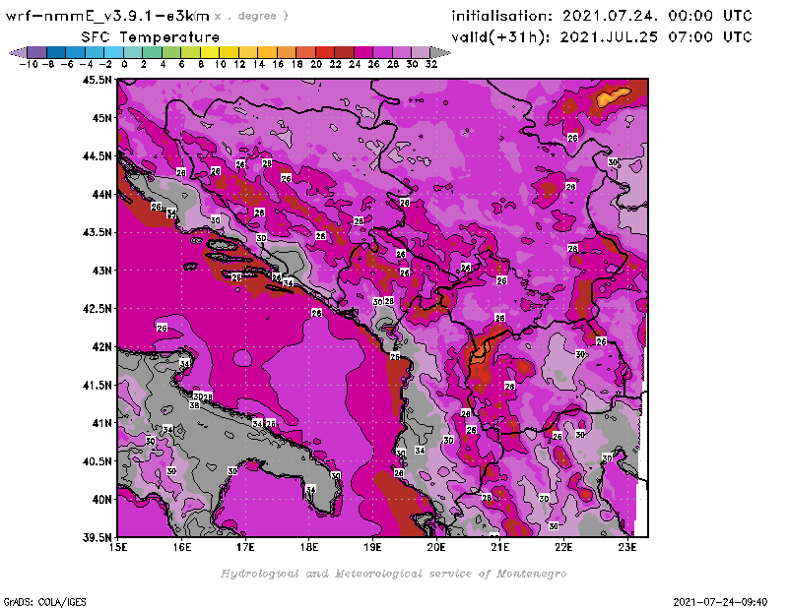
Task: Select the '16E' longitude axis label
Action: pos(182,547)
